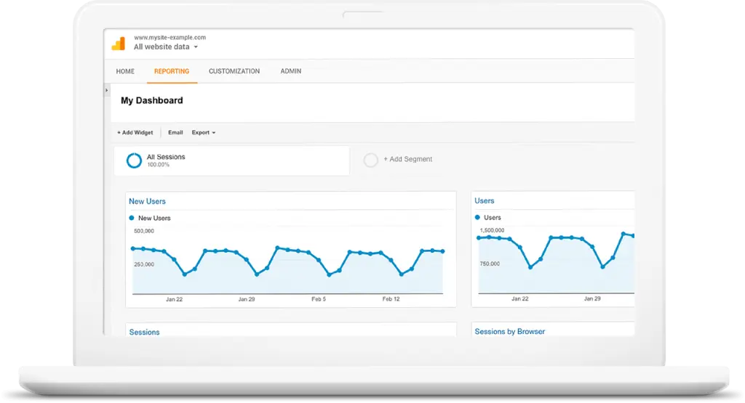745x403 pixels.
Task: Select the REPORTING tab
Action: pyautogui.click(x=172, y=71)
